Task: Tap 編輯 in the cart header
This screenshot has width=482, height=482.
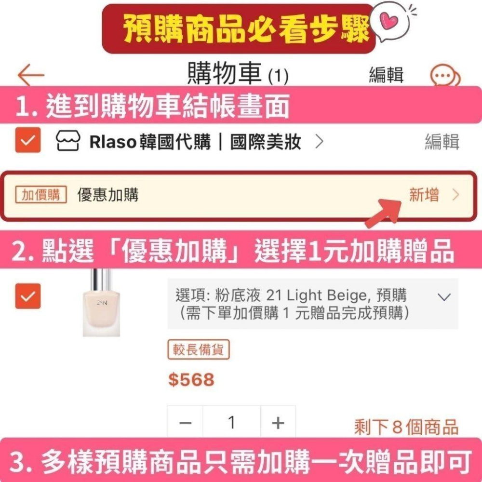Action: pos(386,74)
